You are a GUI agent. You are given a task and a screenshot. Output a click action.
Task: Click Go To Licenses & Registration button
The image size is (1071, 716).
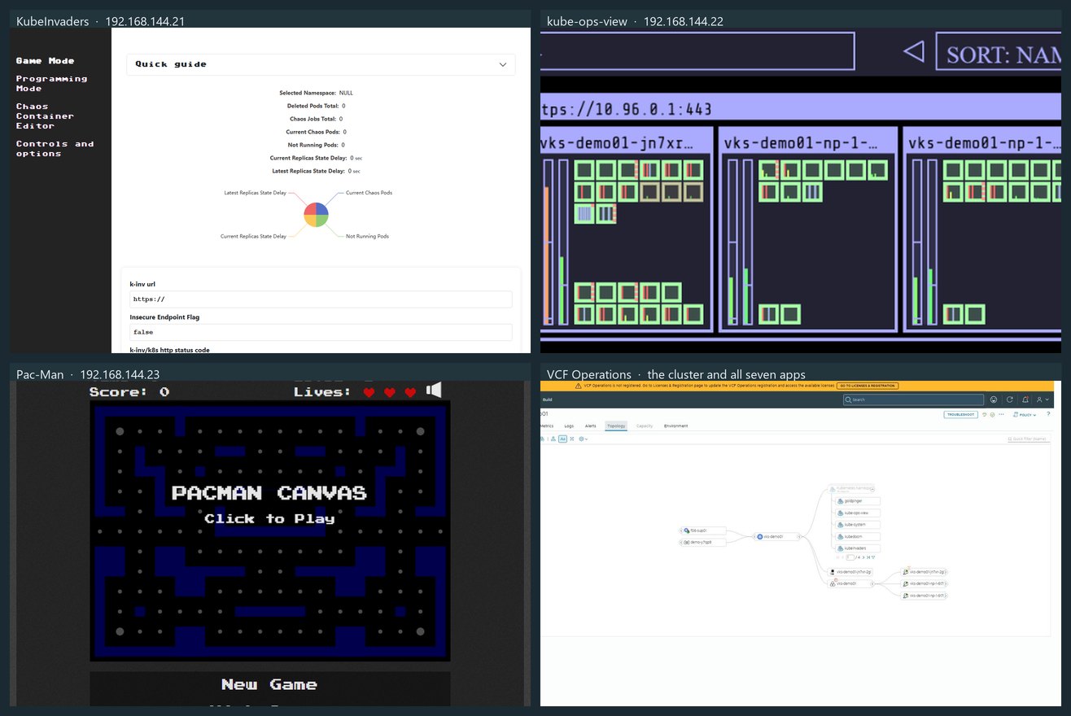(868, 386)
